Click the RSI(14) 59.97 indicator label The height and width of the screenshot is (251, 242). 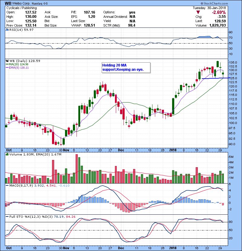tap(21, 30)
